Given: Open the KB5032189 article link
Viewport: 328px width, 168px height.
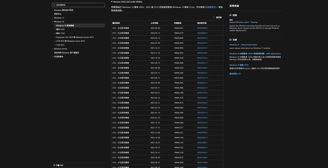Looking at the screenshot, I should [202, 53].
